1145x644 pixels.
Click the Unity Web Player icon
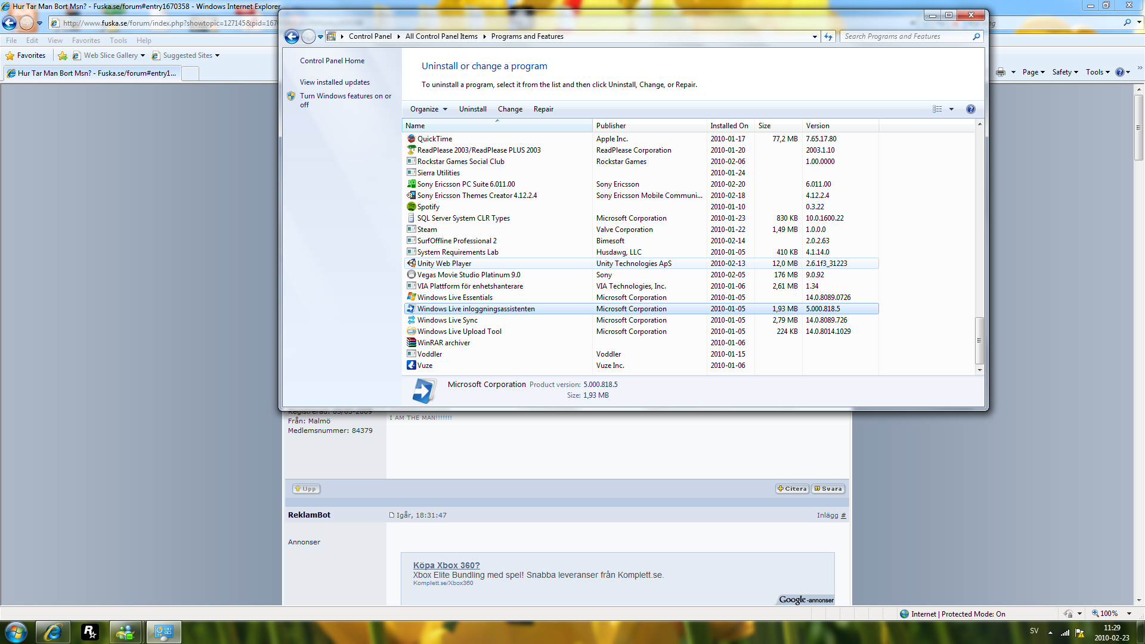pyautogui.click(x=411, y=263)
